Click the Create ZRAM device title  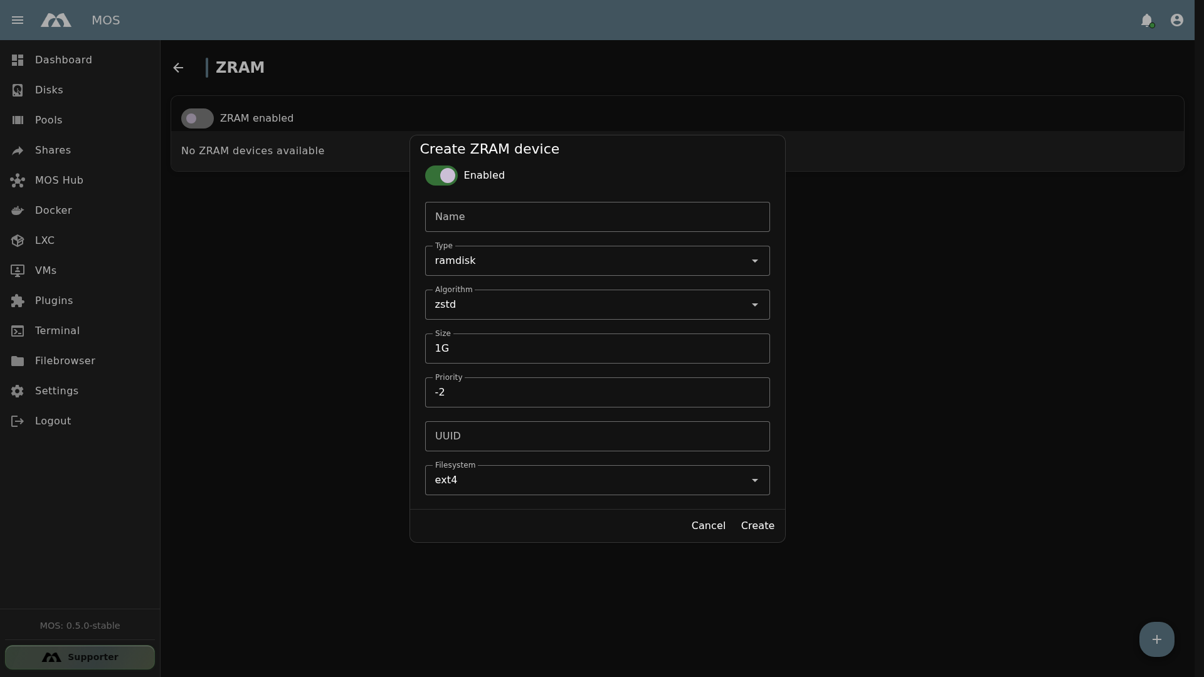point(489,149)
